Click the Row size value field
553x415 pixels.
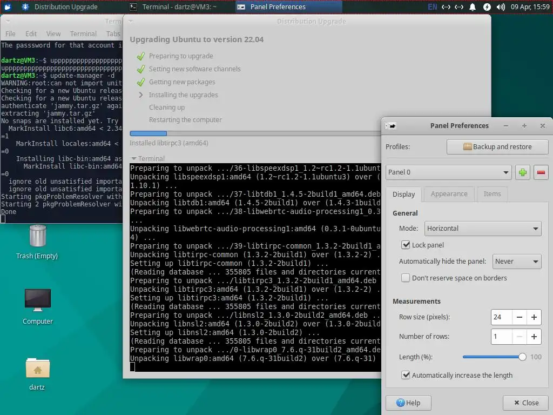[x=501, y=317]
